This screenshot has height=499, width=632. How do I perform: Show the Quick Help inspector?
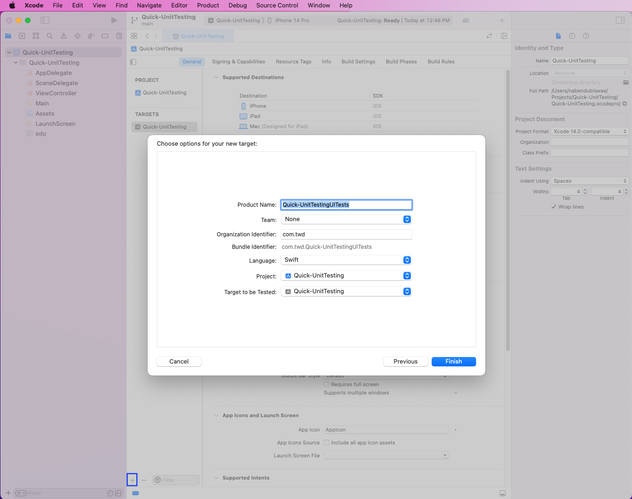[586, 36]
